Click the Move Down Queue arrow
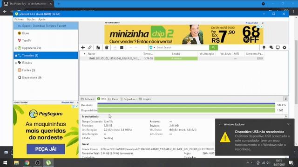Viewport: 298px width, 167px height. tap(136, 47)
